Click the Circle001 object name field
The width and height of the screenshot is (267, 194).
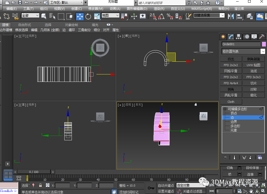click(241, 44)
